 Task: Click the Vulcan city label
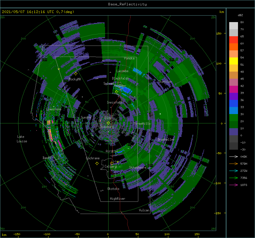pyautogui.click(x=144, y=210)
